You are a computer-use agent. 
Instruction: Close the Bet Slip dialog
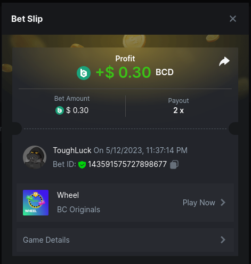coord(233,19)
